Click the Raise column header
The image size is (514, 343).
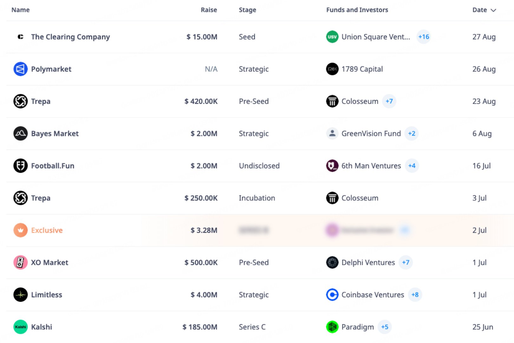click(x=209, y=10)
